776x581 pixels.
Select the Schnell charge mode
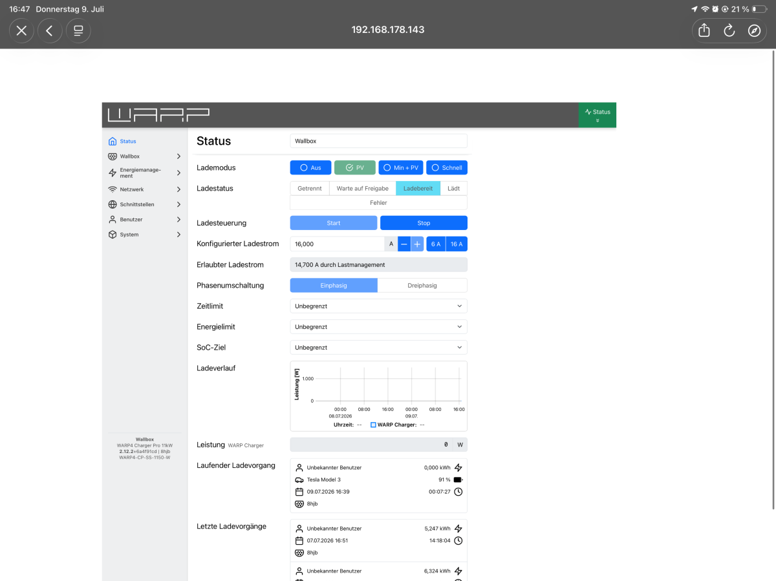point(447,167)
